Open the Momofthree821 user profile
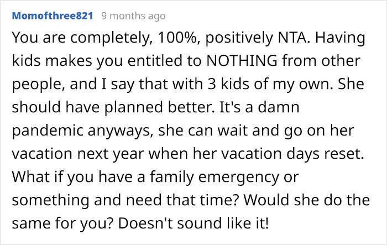 tap(53, 16)
